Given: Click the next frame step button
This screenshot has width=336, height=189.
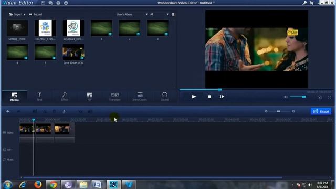Looking at the screenshot, I should (x=222, y=97).
